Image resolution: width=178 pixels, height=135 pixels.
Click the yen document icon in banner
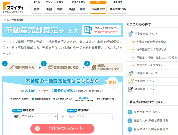click(x=88, y=30)
